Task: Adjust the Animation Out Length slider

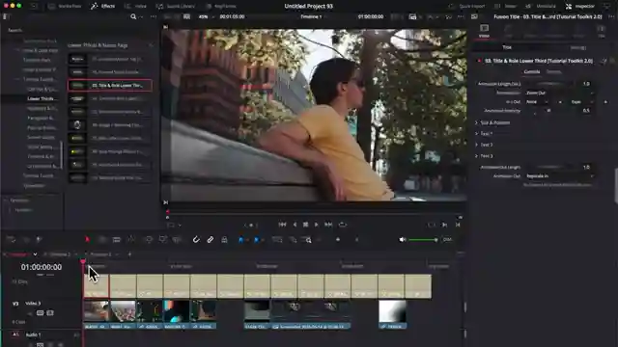Action: tap(549, 167)
